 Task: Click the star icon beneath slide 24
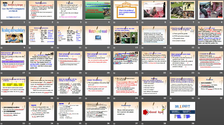pyautogui.click(x=199, y=73)
